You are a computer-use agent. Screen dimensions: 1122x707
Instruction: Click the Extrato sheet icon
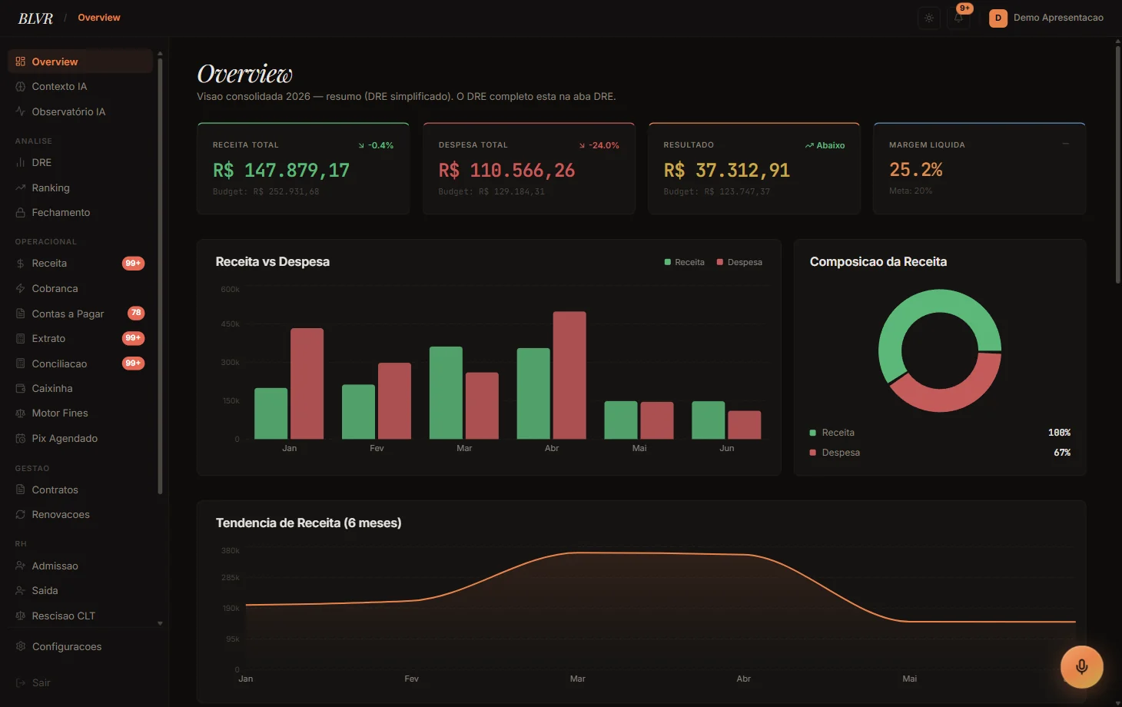(21, 338)
